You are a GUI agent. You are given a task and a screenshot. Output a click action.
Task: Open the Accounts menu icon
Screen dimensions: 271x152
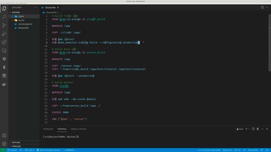tap(4, 136)
